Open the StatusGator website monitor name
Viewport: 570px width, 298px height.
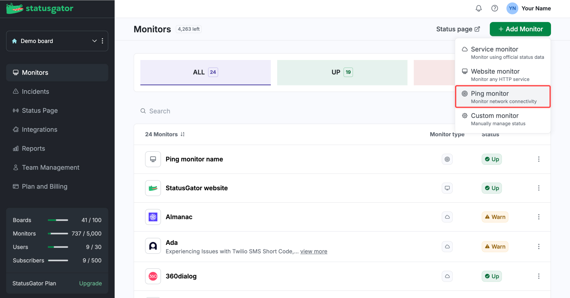pos(197,188)
